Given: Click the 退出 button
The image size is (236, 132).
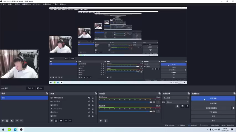Looking at the screenshot, I should pos(213,121).
